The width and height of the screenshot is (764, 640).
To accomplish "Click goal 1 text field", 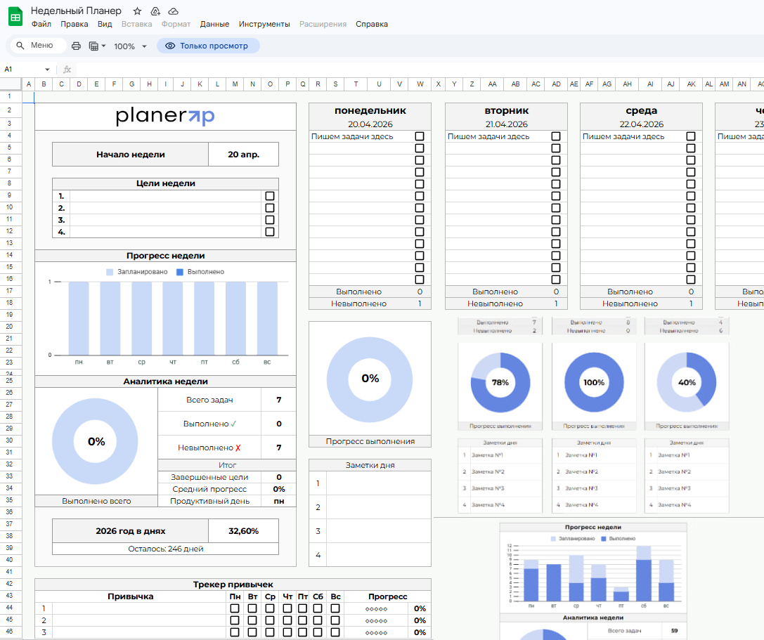I will [166, 196].
